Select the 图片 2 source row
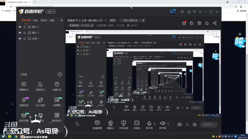Image resolution: width=248 pixels, height=139 pixels. point(41,27)
